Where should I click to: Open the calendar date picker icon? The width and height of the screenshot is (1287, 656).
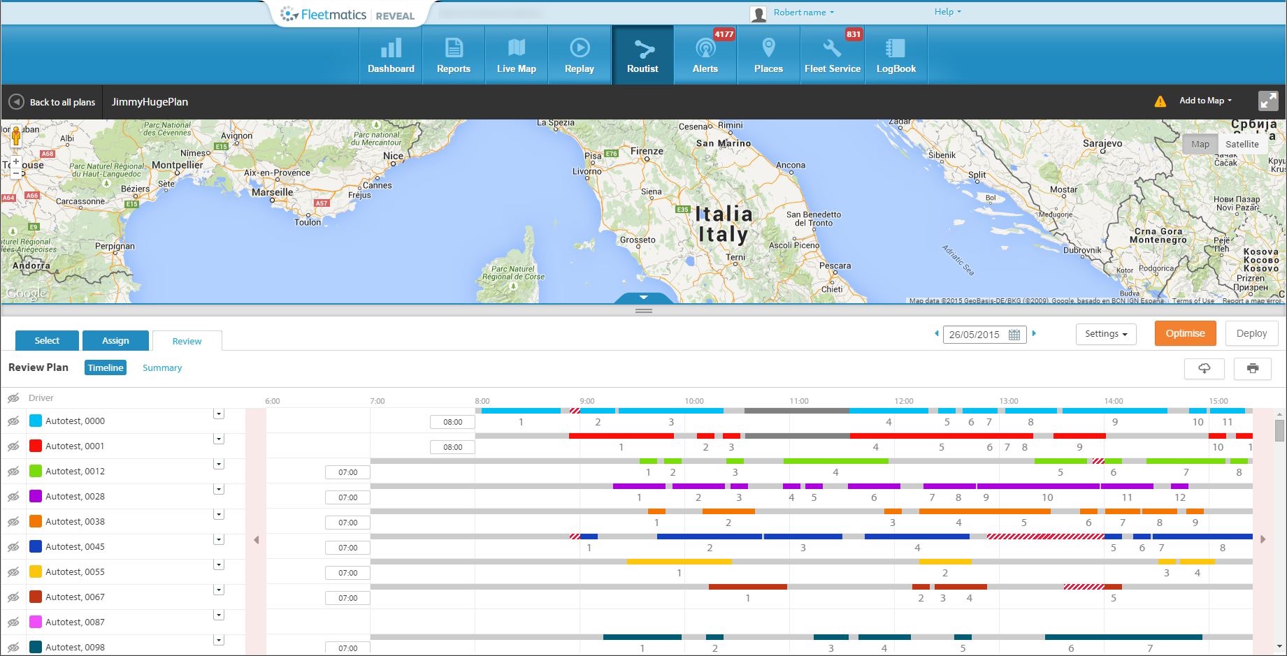click(x=1014, y=335)
